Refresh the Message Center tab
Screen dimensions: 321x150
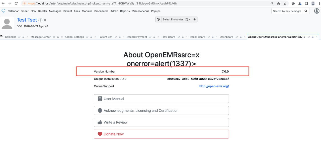54,37
